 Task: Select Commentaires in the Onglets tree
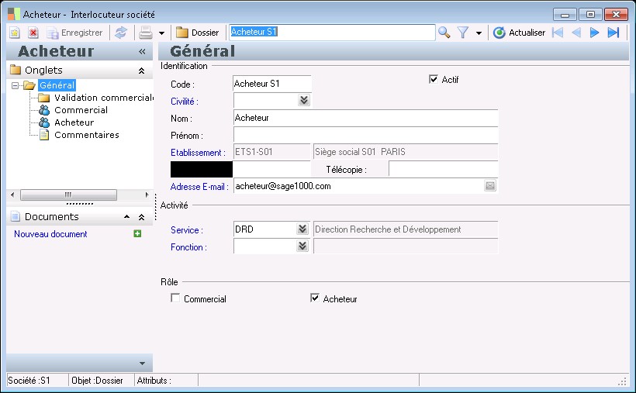click(x=86, y=135)
